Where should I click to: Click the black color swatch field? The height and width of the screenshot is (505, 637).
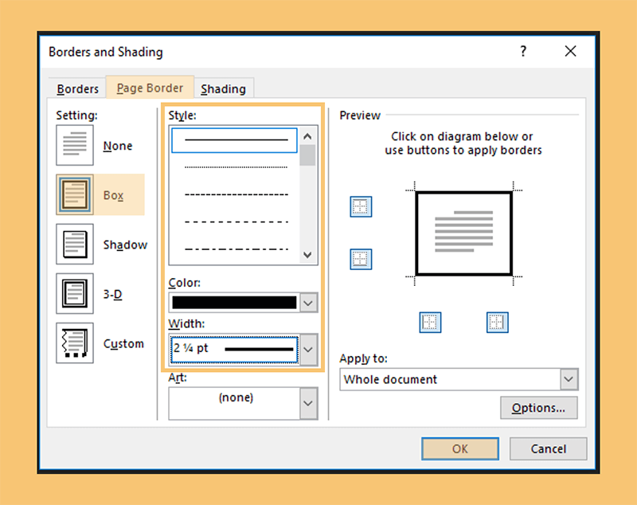pyautogui.click(x=234, y=303)
